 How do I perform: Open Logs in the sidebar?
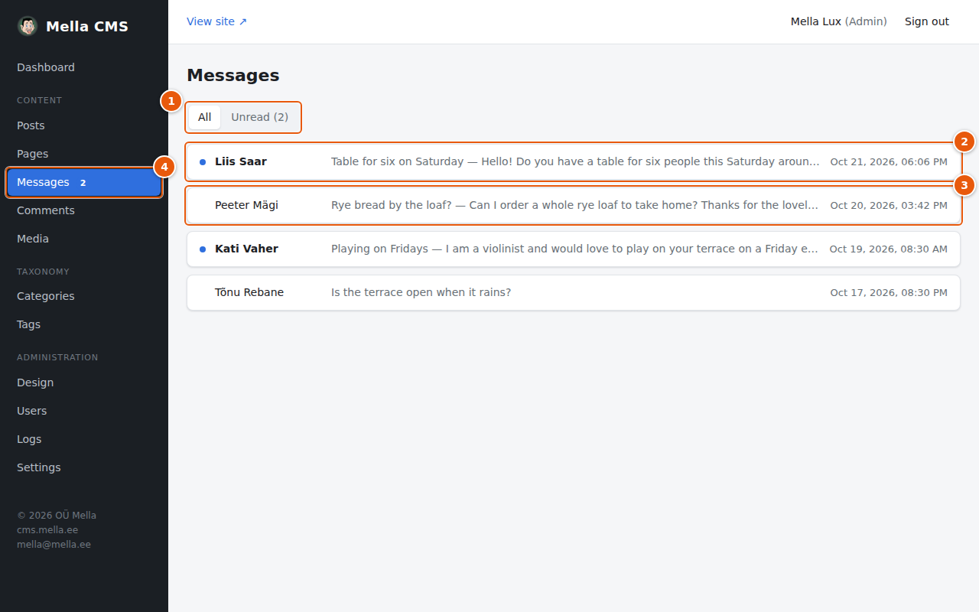84,439
